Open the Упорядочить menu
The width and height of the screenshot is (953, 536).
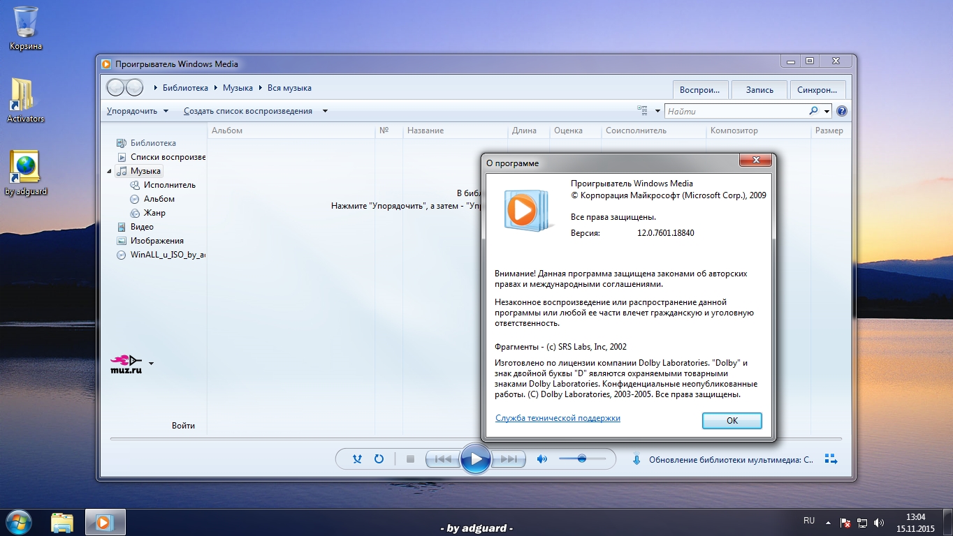[138, 111]
